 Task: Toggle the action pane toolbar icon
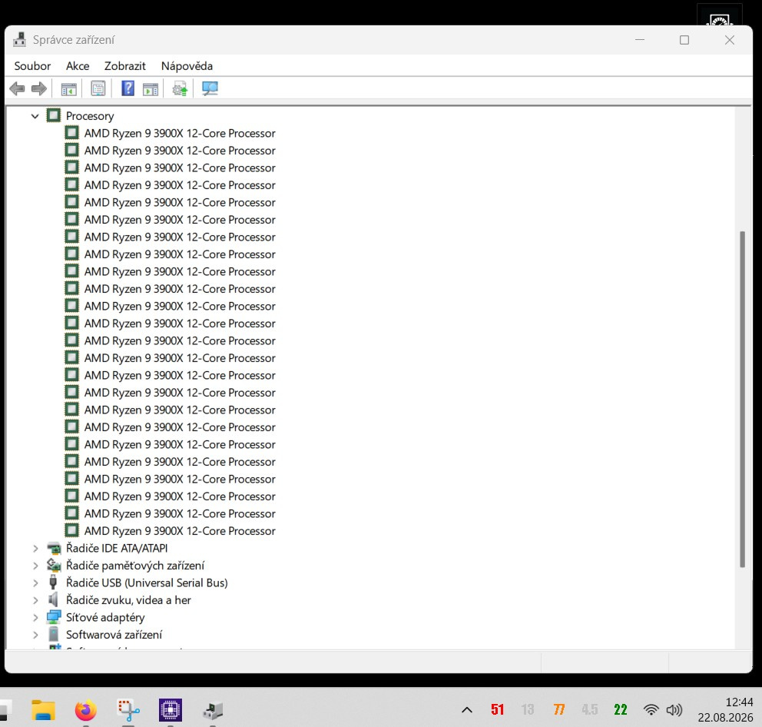coord(150,89)
